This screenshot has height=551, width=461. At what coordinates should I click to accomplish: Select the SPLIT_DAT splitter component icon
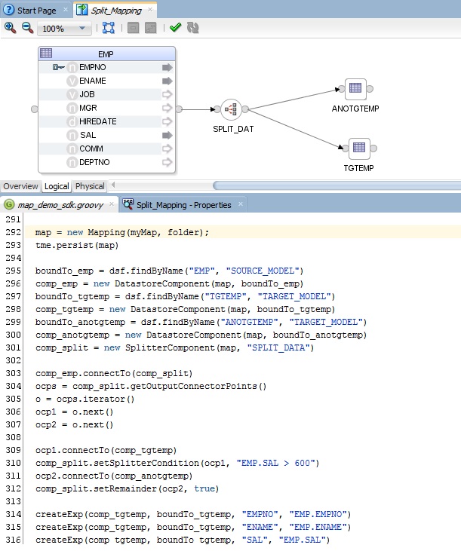click(231, 109)
